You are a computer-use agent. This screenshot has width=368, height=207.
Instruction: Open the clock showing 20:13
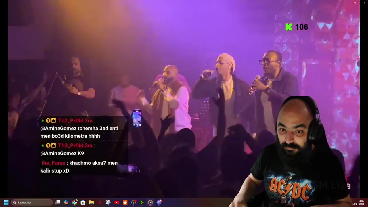(x=361, y=201)
